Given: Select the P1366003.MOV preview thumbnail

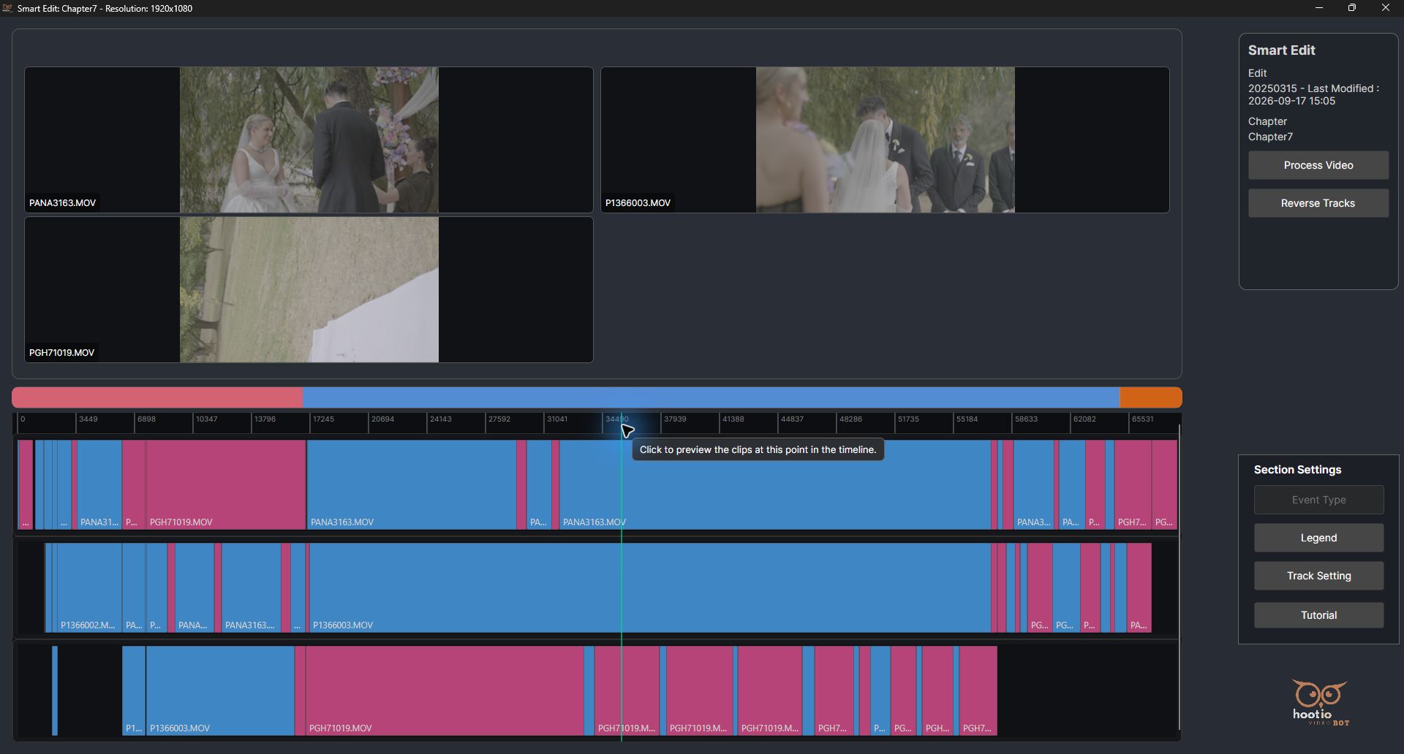Looking at the screenshot, I should click(x=885, y=140).
